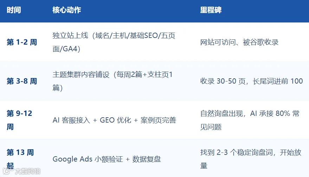Click the 网站可访问、被谷歌收录 milestone
The height and width of the screenshot is (177, 309).
[x=239, y=42]
